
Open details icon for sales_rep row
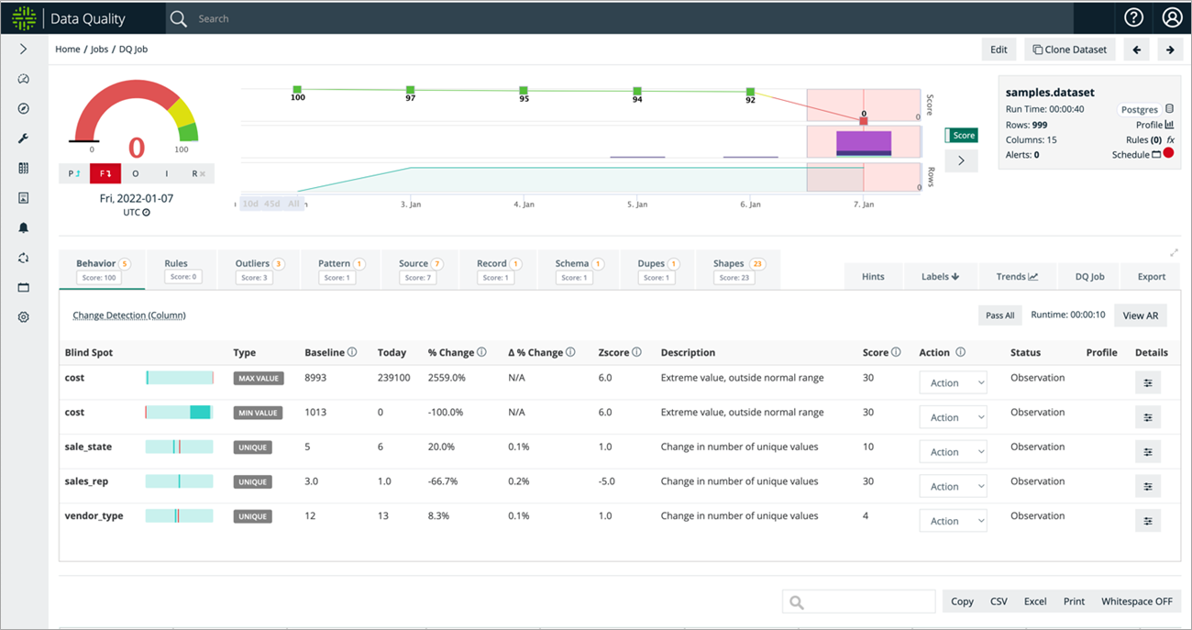click(x=1148, y=486)
